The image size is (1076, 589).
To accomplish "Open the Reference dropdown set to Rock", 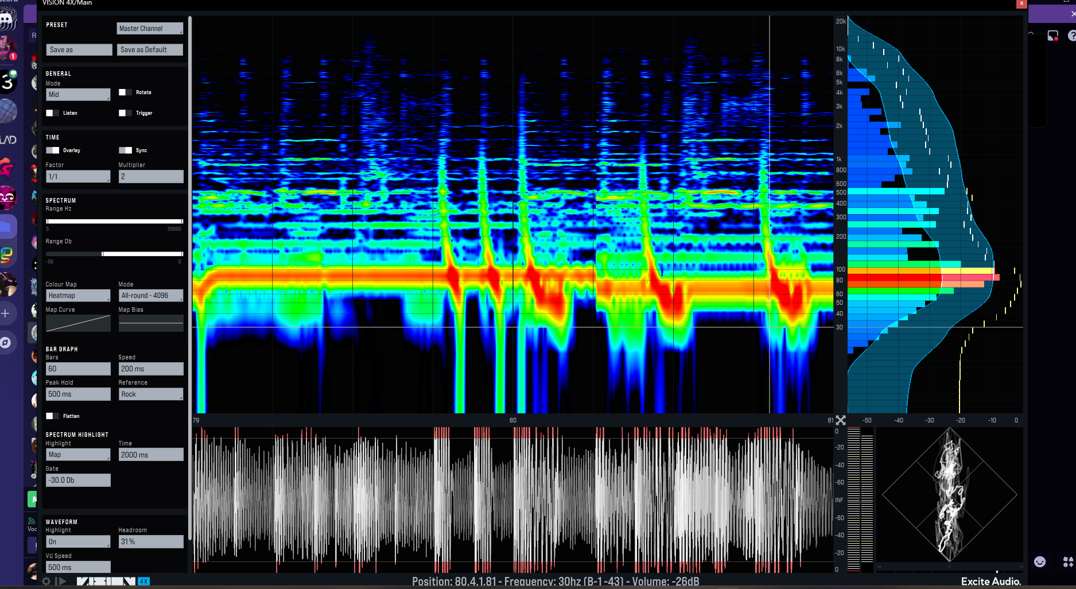I will (x=151, y=394).
